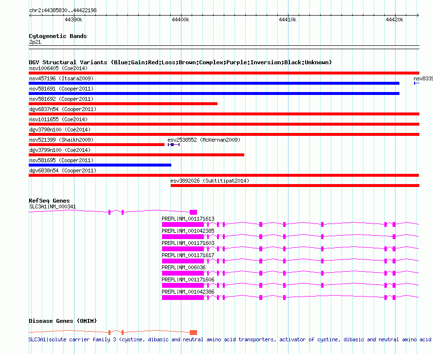This screenshot has width=433, height=354.
Task: Click the PREPL|NM_006036 transcript label
Action: coord(183,267)
